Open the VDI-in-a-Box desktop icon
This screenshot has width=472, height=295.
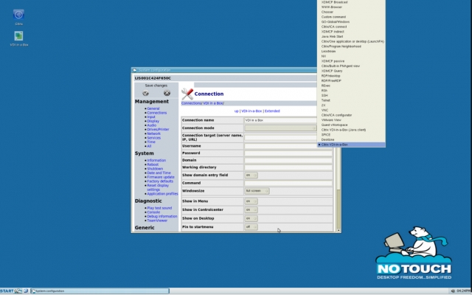[x=18, y=35]
